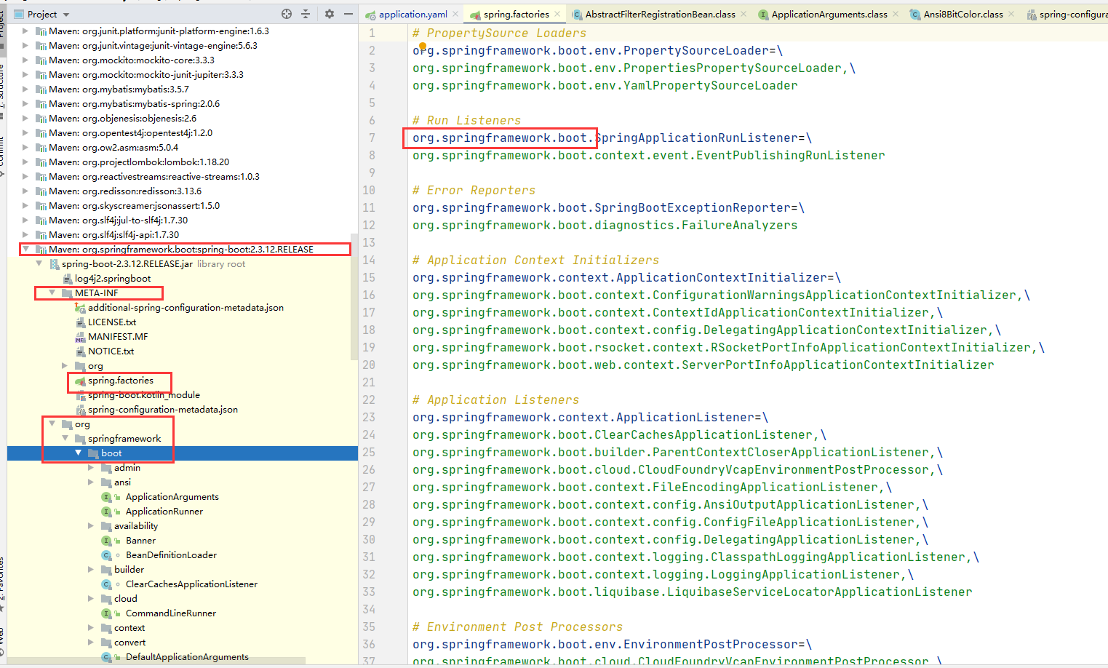Collapse the springframework package node
The width and height of the screenshot is (1108, 668).
click(65, 438)
